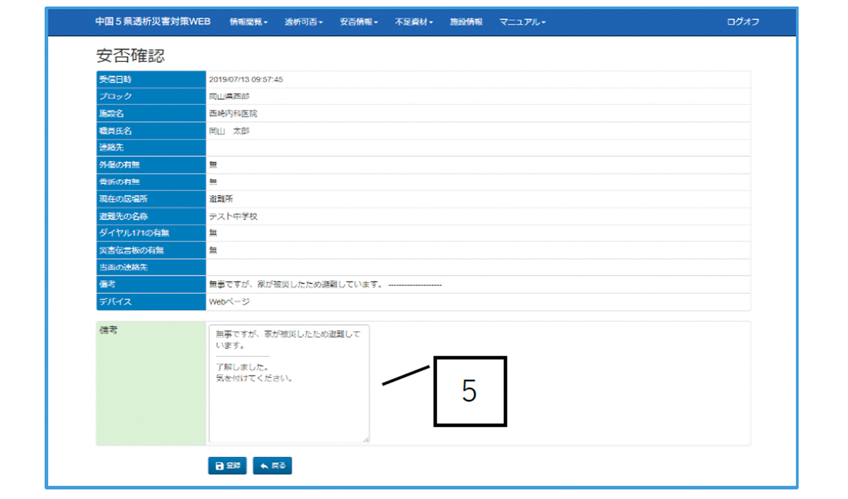848x499 pixels.
Task: Click the 受信日時 timestamp value
Action: 246,80
